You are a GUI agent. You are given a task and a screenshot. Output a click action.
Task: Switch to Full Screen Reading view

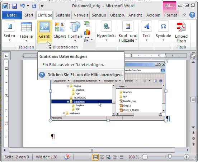[102, 157]
